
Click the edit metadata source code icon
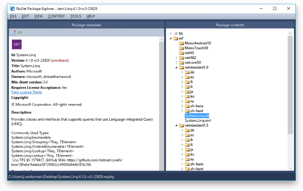click(x=19, y=32)
